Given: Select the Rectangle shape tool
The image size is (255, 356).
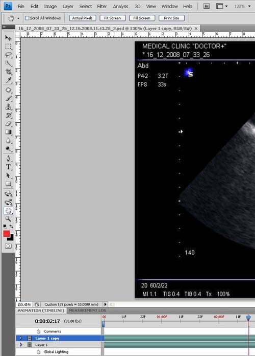Looking at the screenshot, I should point(8,184).
